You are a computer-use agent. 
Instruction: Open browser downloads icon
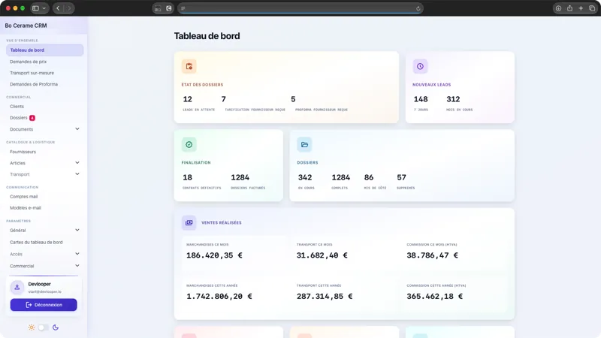click(558, 8)
